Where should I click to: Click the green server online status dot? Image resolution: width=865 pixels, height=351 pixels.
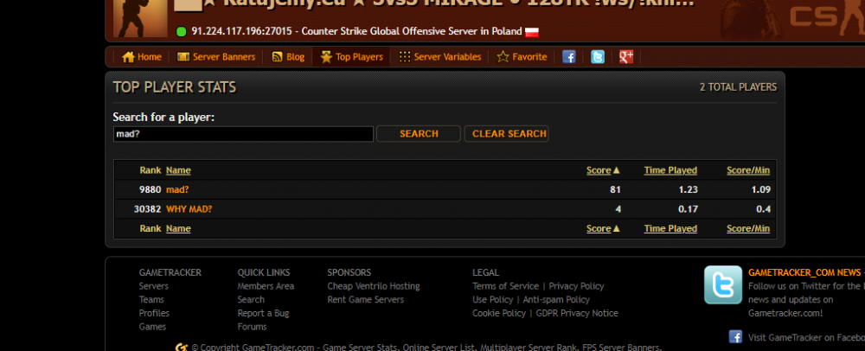click(181, 31)
